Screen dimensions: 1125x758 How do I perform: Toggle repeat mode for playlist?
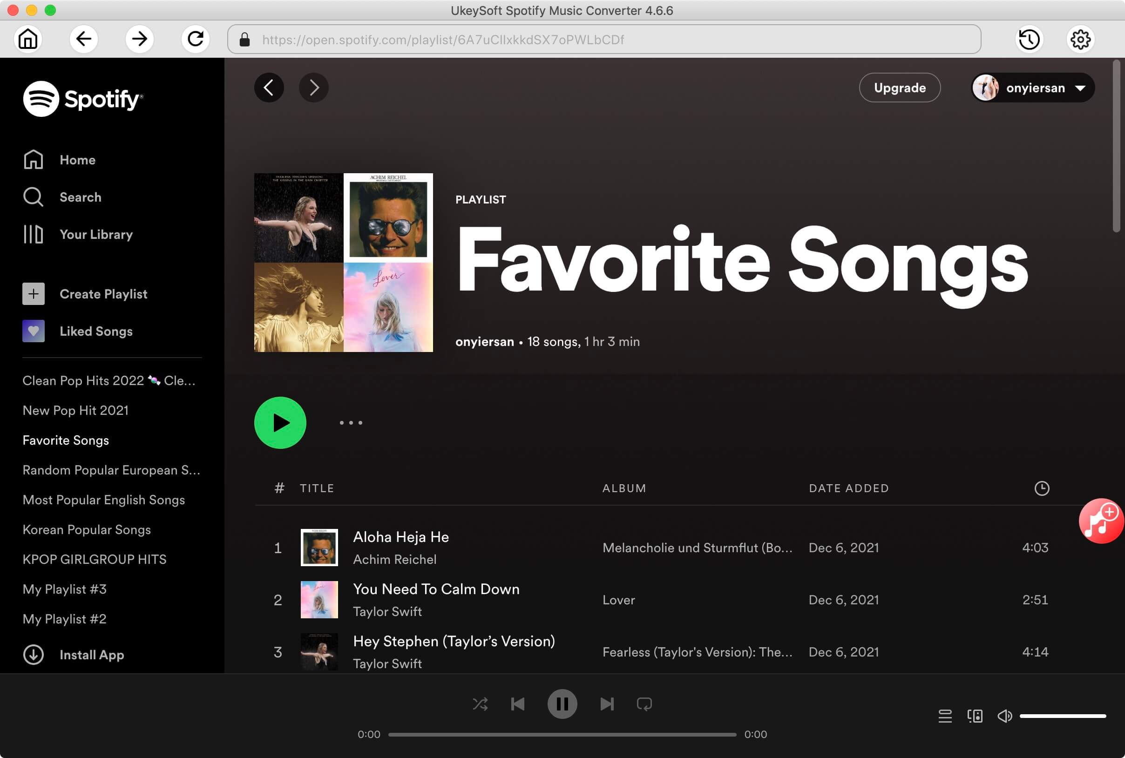coord(644,703)
